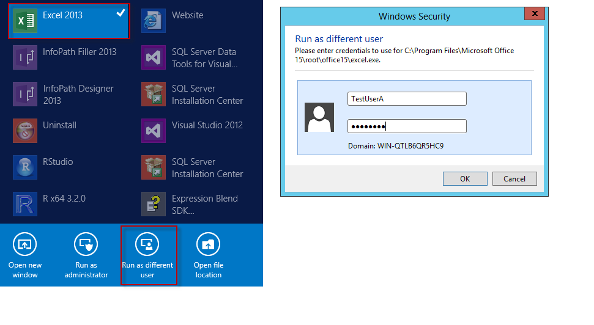594x325 pixels.
Task: Click the Website label text
Action: pos(188,15)
